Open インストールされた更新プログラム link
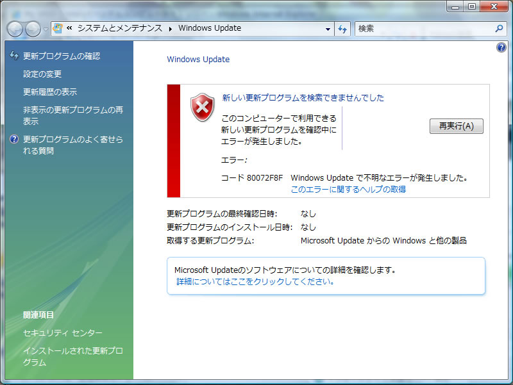This screenshot has height=385, width=513. tap(73, 357)
